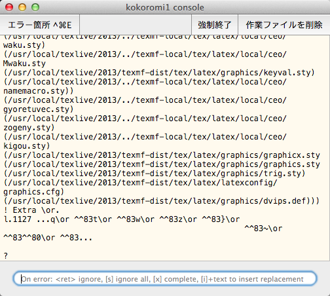Click the 'waku.sty)' line
This screenshot has height=296, width=330.
(24, 45)
